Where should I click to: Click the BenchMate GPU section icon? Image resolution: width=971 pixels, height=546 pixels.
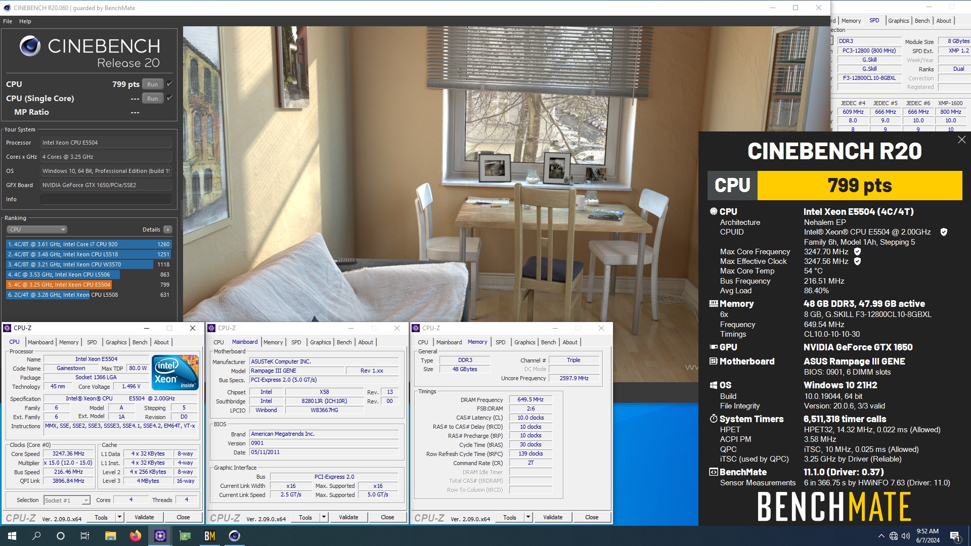point(714,347)
